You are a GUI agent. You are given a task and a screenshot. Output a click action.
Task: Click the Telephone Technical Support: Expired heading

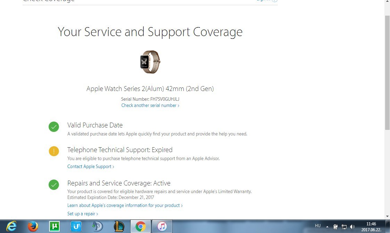[120, 150]
